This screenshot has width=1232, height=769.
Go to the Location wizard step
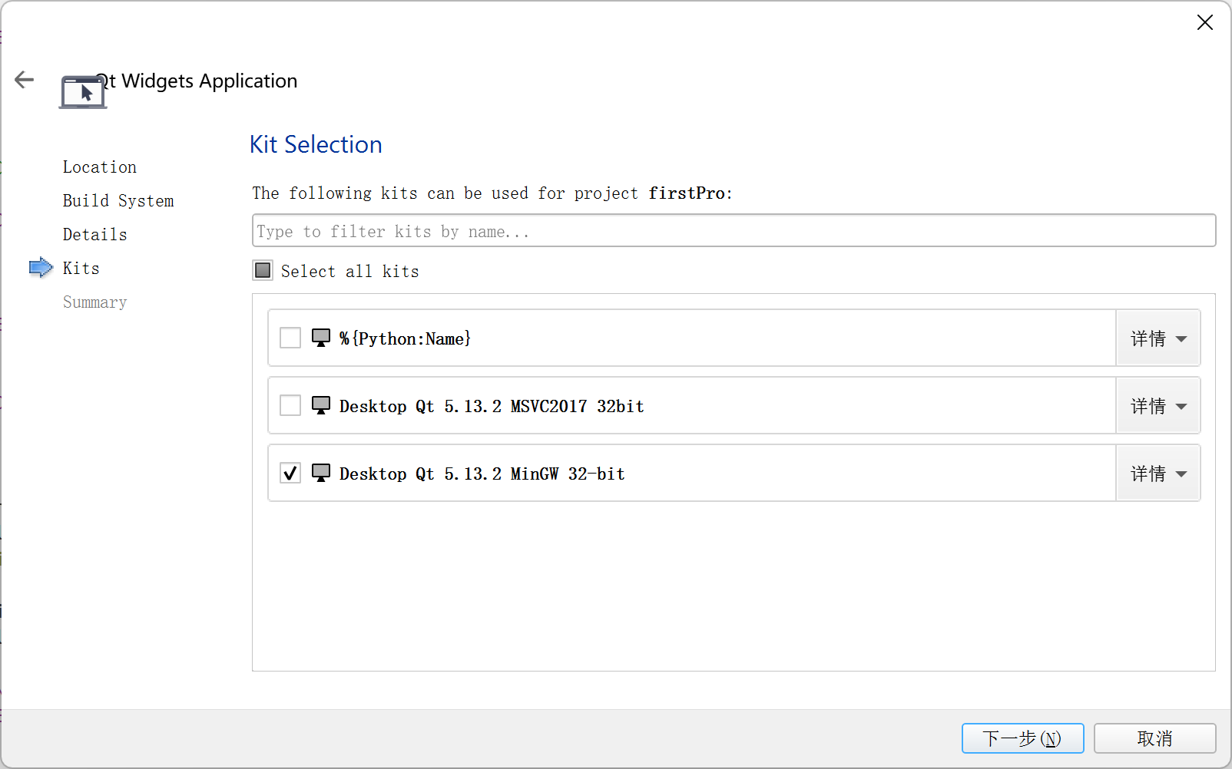point(100,167)
